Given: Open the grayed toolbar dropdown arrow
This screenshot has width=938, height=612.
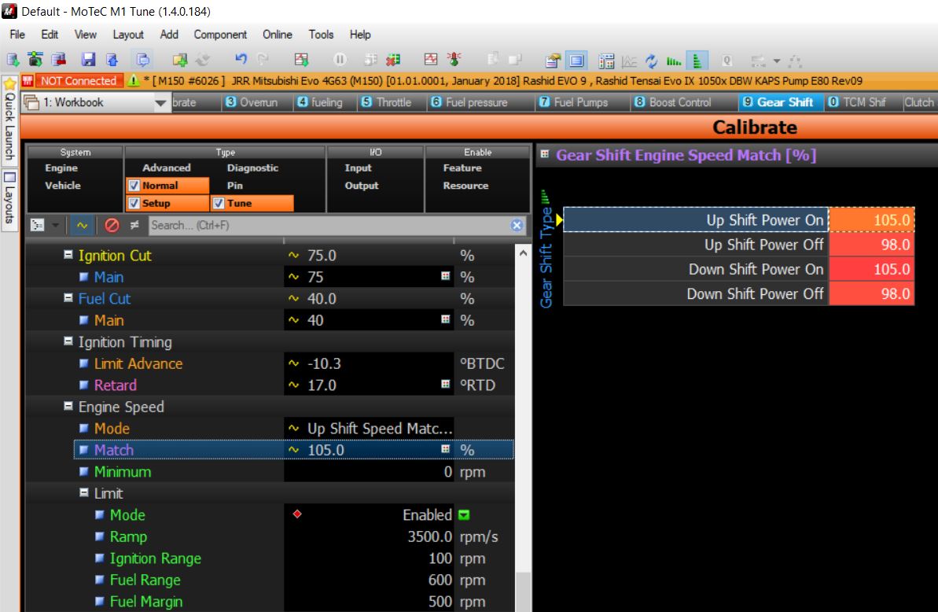Looking at the screenshot, I should click(777, 61).
